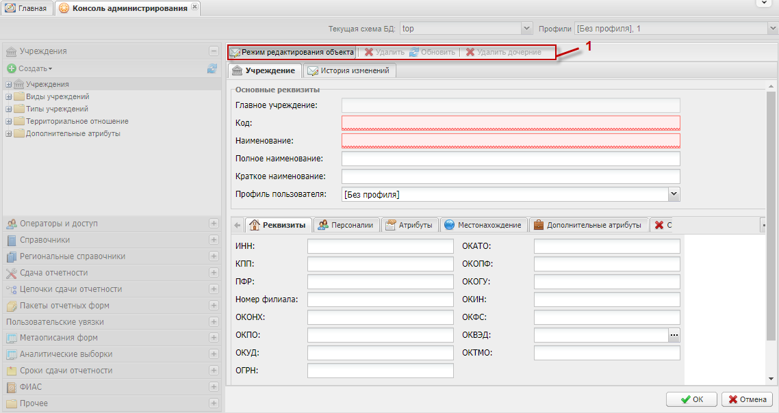The image size is (779, 413).
Task: Collapse the Учреждения panel section
Action: [214, 51]
